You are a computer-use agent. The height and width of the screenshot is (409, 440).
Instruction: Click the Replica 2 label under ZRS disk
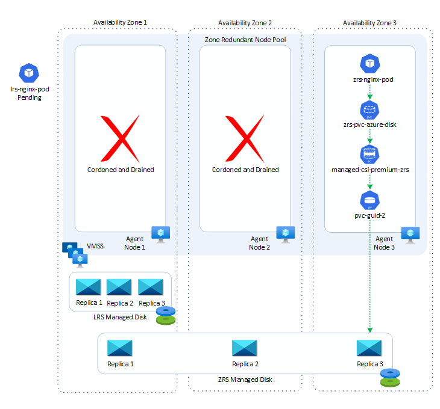245,364
